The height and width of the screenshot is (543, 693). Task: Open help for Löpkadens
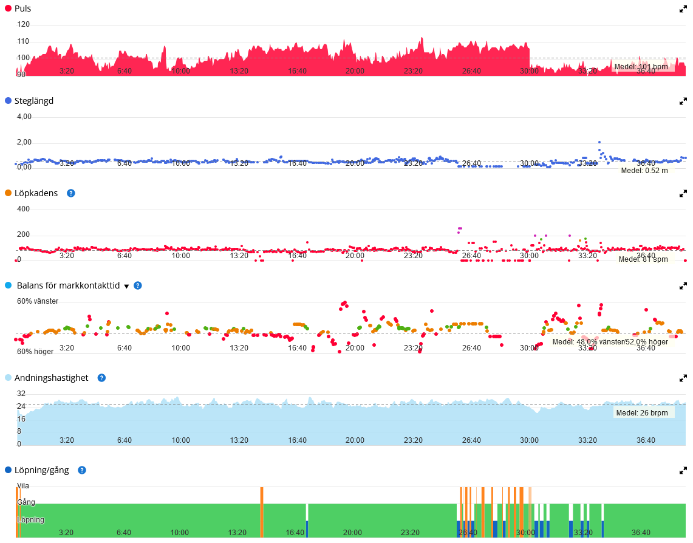click(70, 193)
